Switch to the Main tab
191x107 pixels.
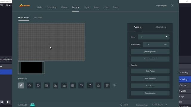point(39,7)
